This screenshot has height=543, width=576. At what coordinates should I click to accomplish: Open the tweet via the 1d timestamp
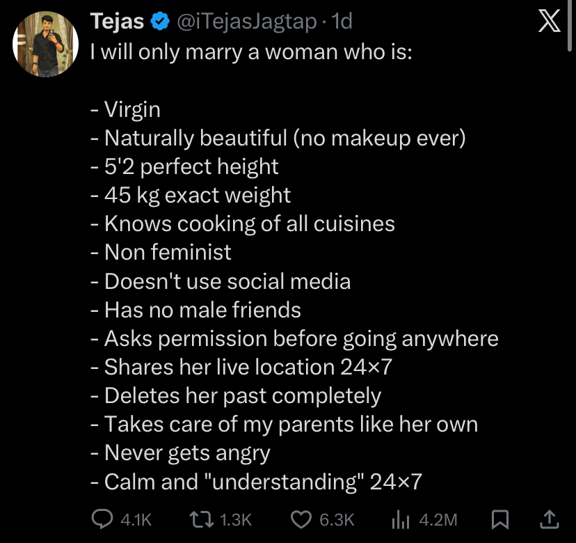pos(342,22)
